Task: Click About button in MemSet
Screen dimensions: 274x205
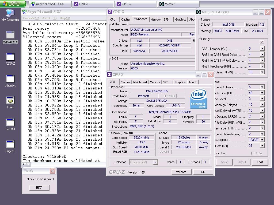Action: [x=242, y=162]
